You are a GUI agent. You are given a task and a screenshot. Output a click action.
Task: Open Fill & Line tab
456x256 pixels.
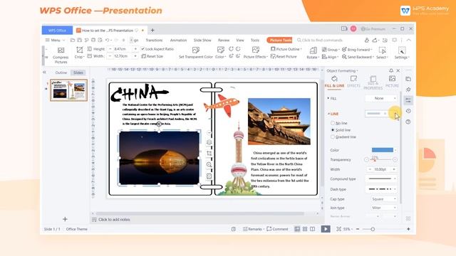pyautogui.click(x=334, y=82)
